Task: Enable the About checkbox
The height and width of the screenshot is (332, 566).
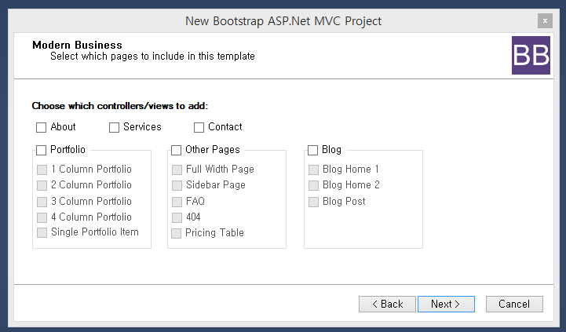Action: (x=42, y=128)
